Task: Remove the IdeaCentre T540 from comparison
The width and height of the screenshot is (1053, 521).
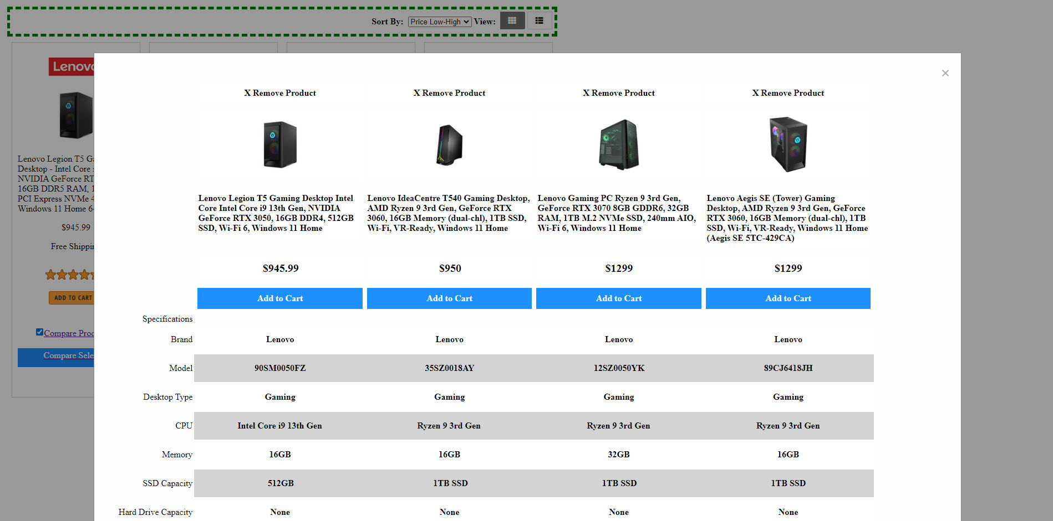Action: pos(449,93)
